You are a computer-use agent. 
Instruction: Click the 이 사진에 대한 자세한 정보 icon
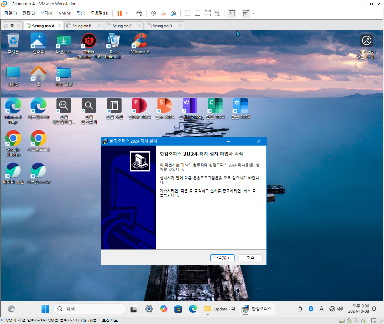click(367, 46)
